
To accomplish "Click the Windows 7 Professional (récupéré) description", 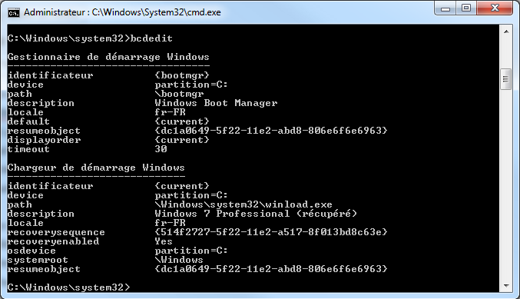I will pyautogui.click(x=256, y=214).
